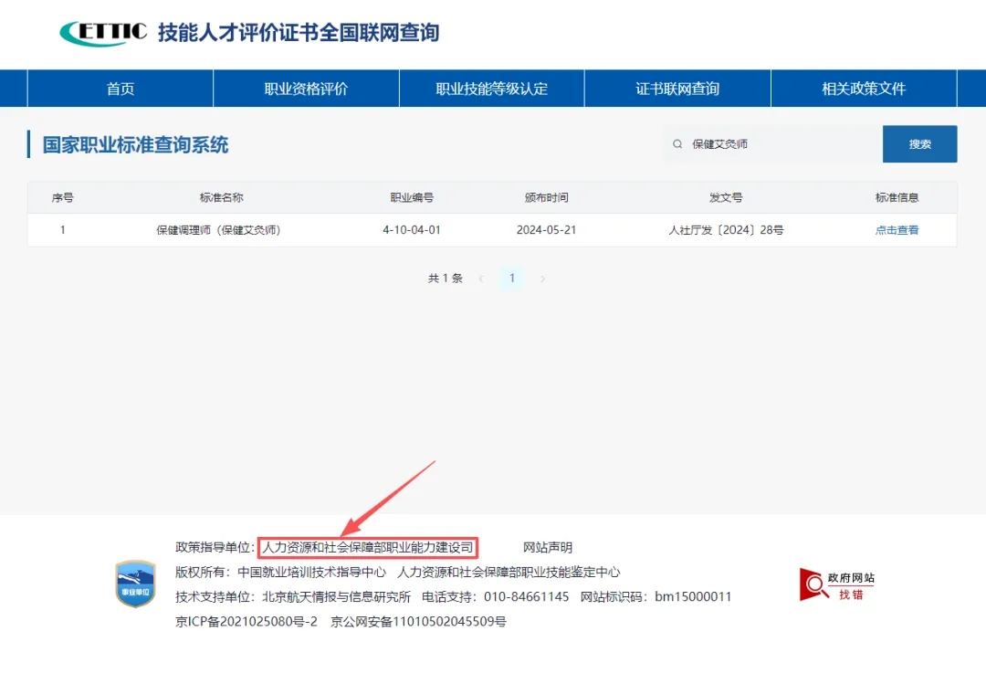The width and height of the screenshot is (986, 684).
Task: Open the 网站声明 footer link
Action: 548,548
